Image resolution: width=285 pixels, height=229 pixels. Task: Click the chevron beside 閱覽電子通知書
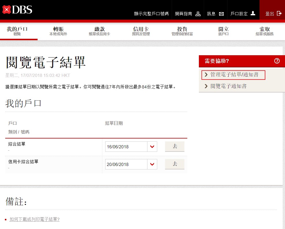(x=206, y=86)
